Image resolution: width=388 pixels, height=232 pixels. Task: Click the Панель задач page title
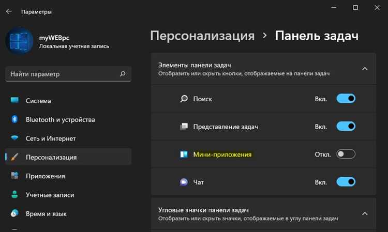[317, 36]
